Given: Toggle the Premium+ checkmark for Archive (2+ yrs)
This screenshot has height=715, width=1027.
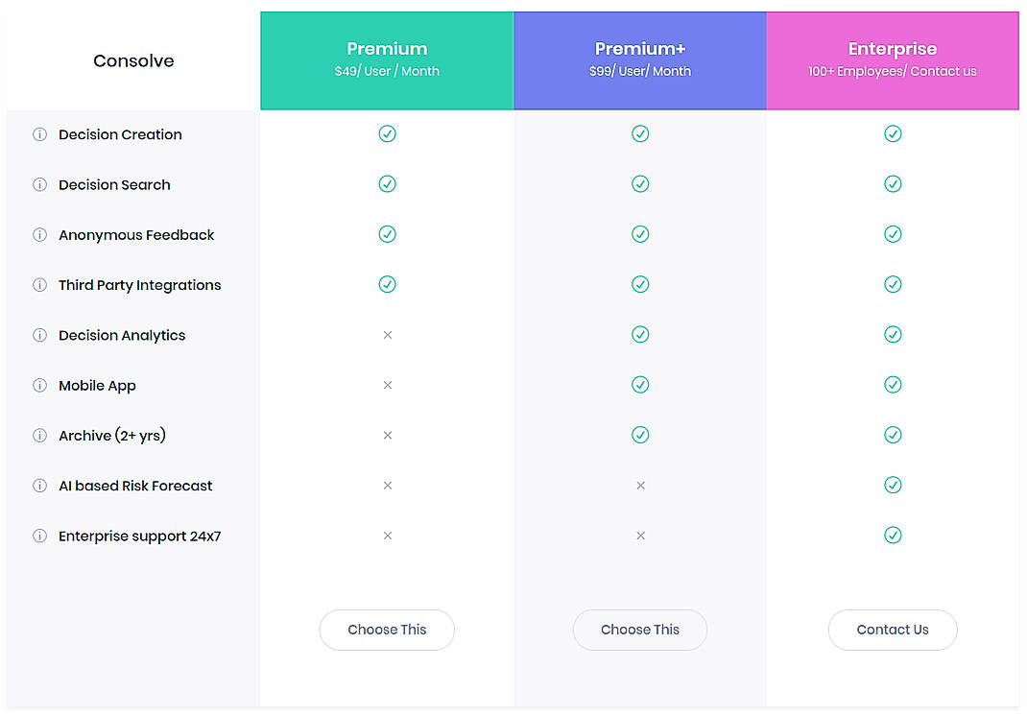Looking at the screenshot, I should tap(640, 435).
